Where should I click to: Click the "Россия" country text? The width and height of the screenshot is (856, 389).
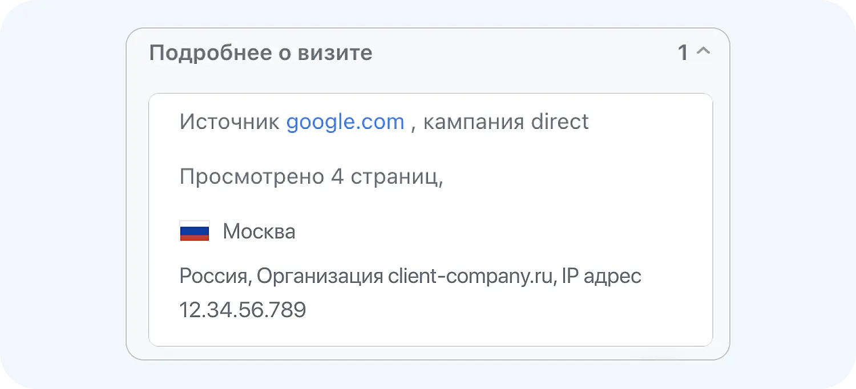pos(213,276)
